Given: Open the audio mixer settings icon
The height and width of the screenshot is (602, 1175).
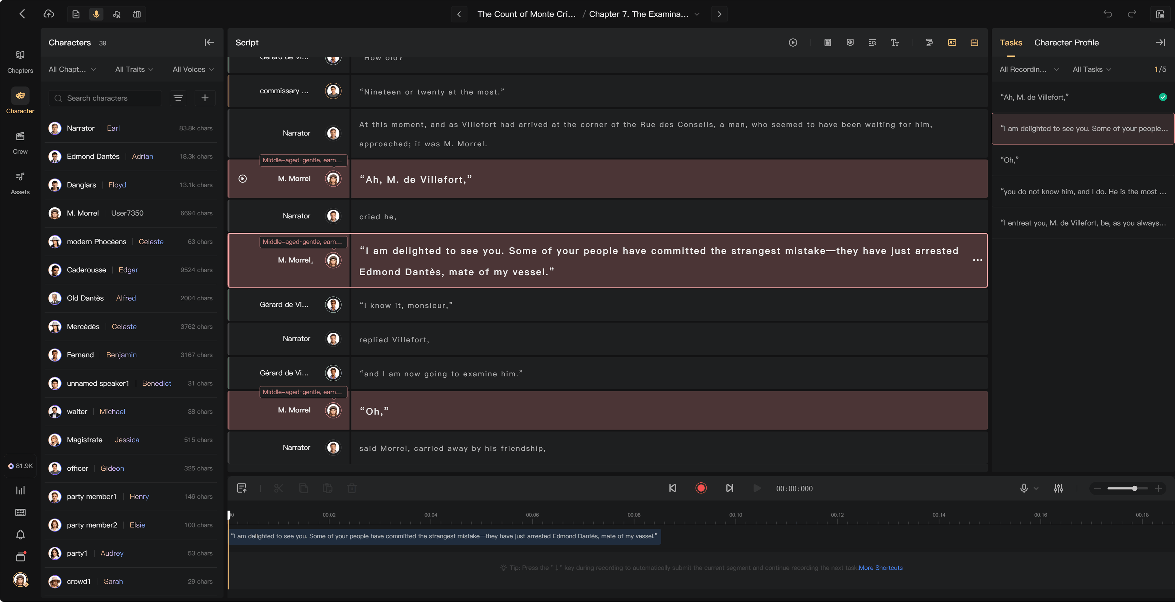Looking at the screenshot, I should [1059, 488].
